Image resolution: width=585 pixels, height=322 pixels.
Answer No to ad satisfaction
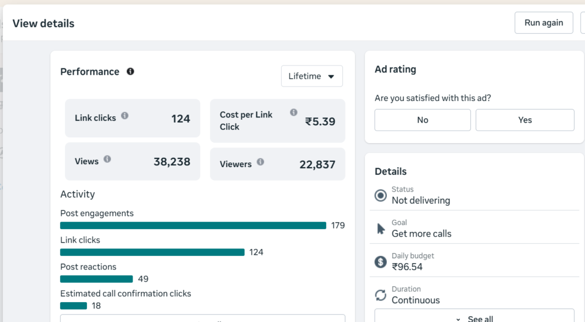click(422, 120)
